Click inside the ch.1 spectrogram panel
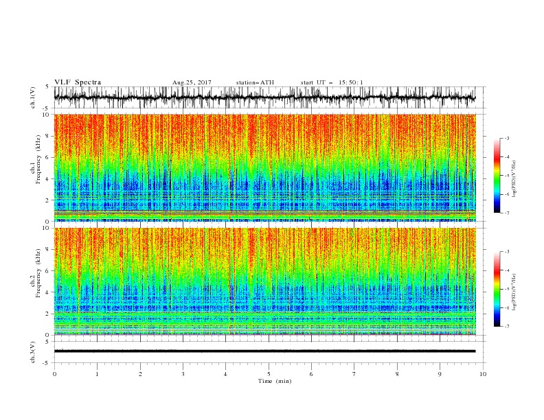544x420 pixels. coord(264,167)
